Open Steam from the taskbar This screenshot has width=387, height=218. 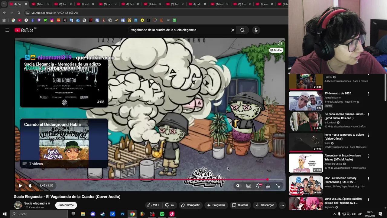102,214
